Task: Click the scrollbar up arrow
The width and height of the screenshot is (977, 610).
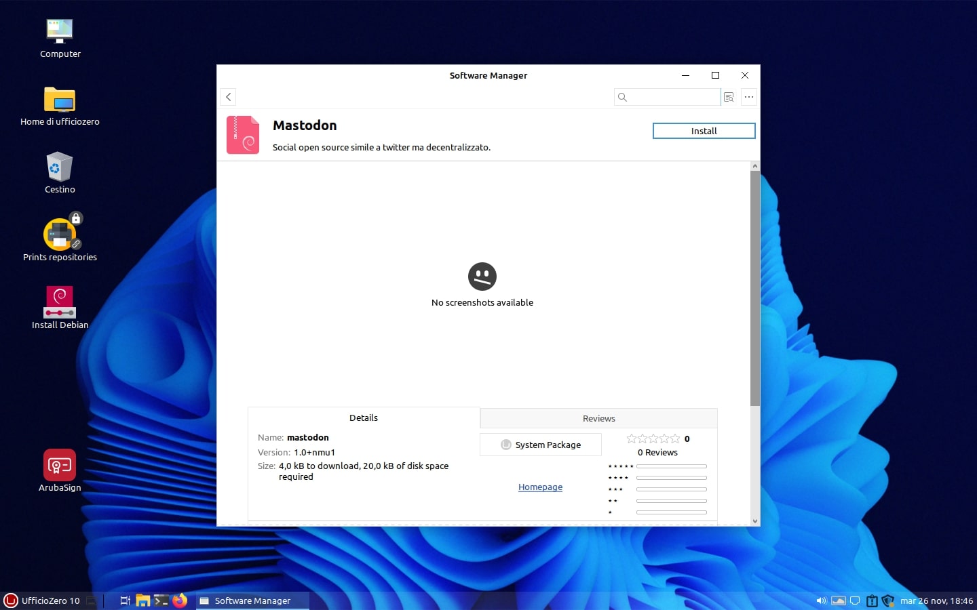Action: click(755, 166)
